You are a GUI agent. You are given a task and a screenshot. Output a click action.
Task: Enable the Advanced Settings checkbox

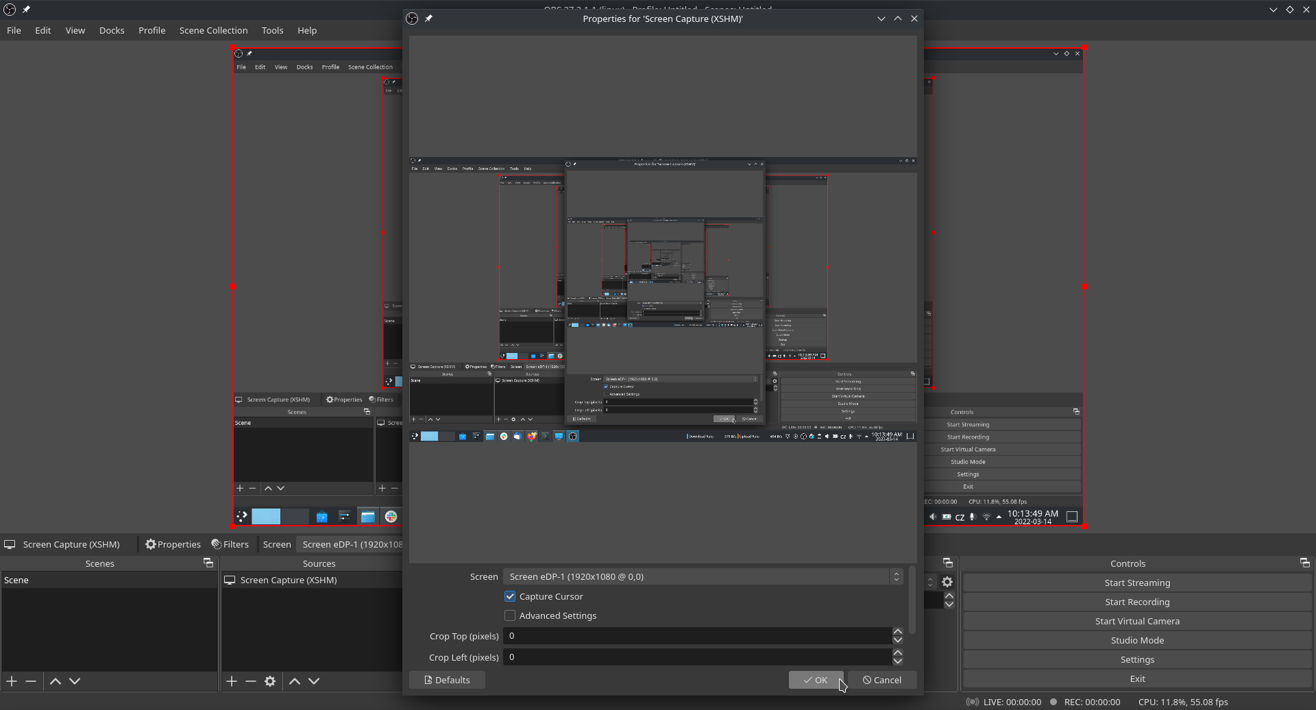pos(510,615)
